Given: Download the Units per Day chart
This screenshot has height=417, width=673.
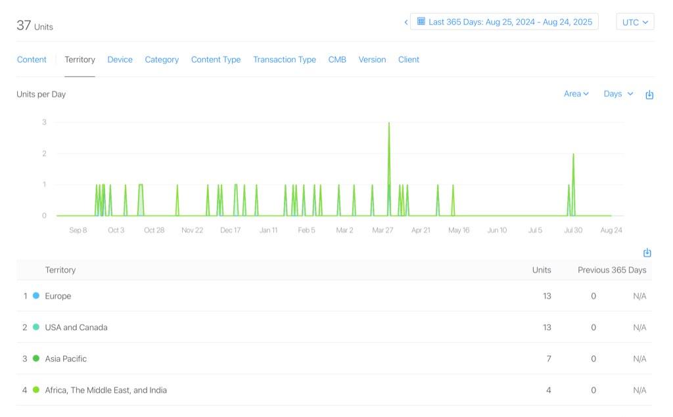Looking at the screenshot, I should (x=649, y=95).
